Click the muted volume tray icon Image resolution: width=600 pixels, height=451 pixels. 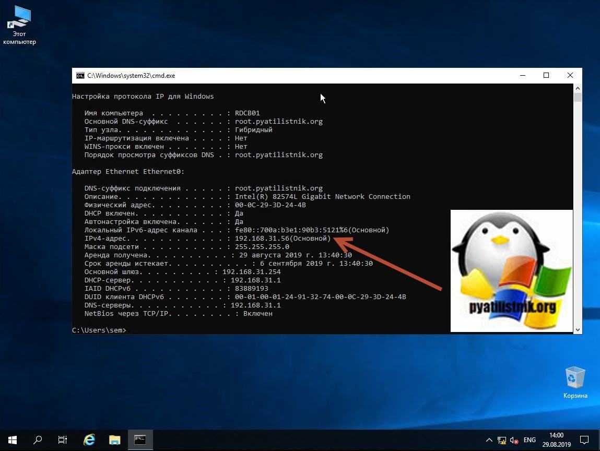coord(514,440)
